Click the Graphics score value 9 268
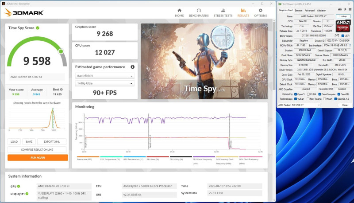The height and width of the screenshot is (203, 354). pyautogui.click(x=105, y=34)
